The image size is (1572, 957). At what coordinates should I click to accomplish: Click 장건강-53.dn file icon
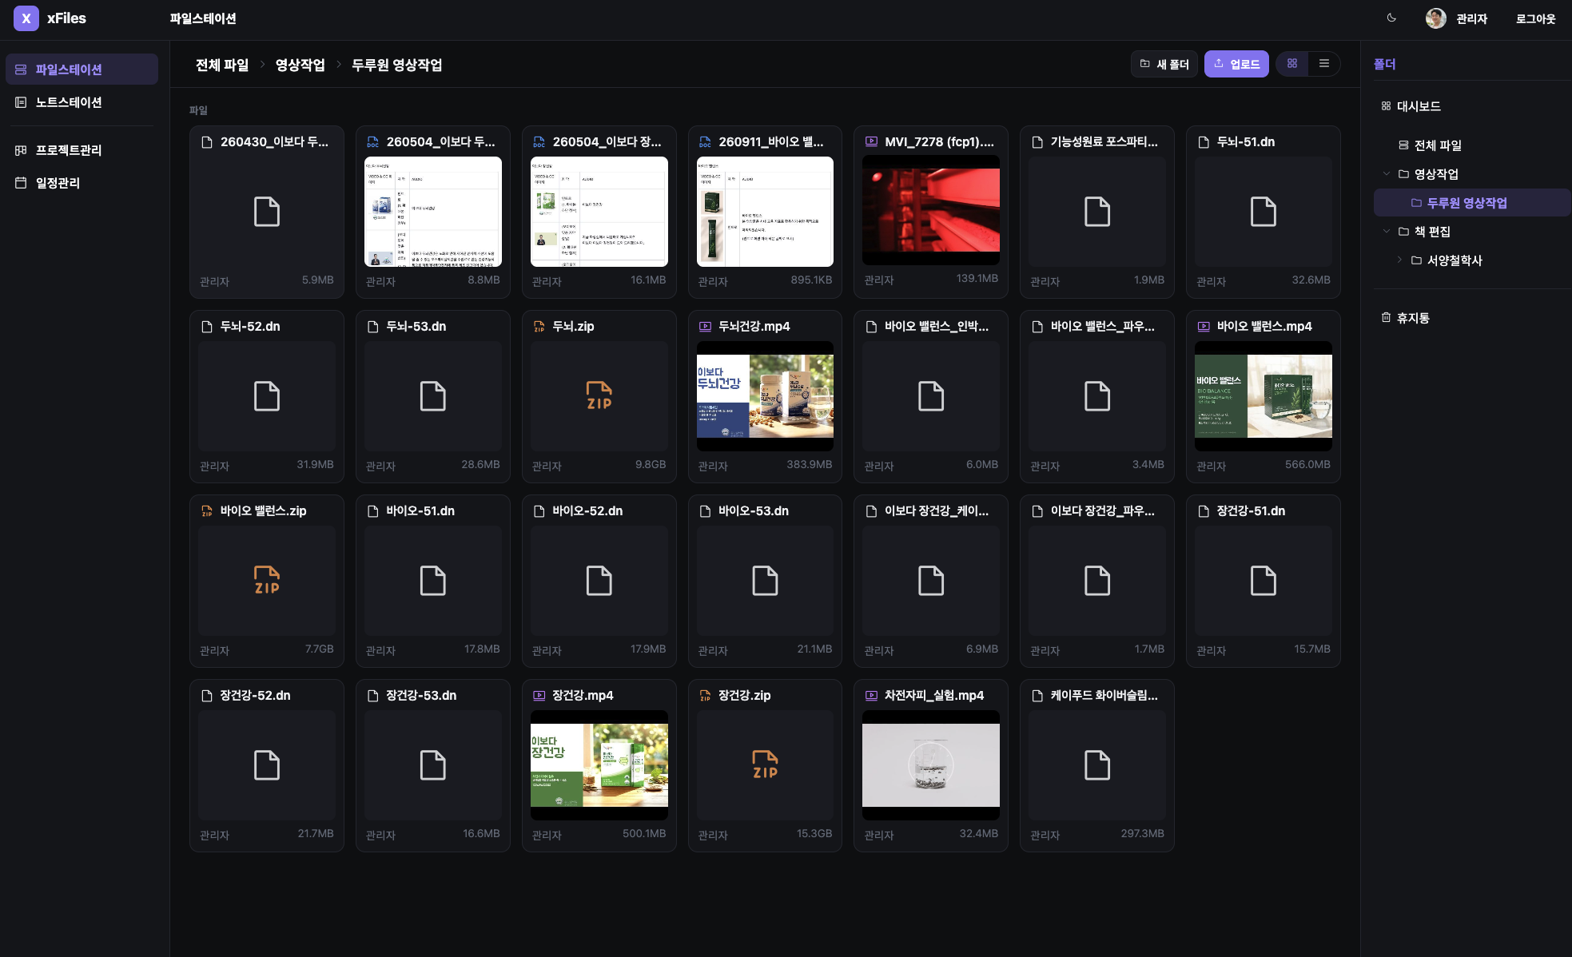pyautogui.click(x=433, y=765)
